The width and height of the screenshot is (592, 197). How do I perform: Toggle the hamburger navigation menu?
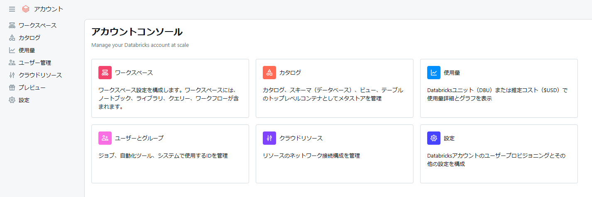[x=12, y=9]
